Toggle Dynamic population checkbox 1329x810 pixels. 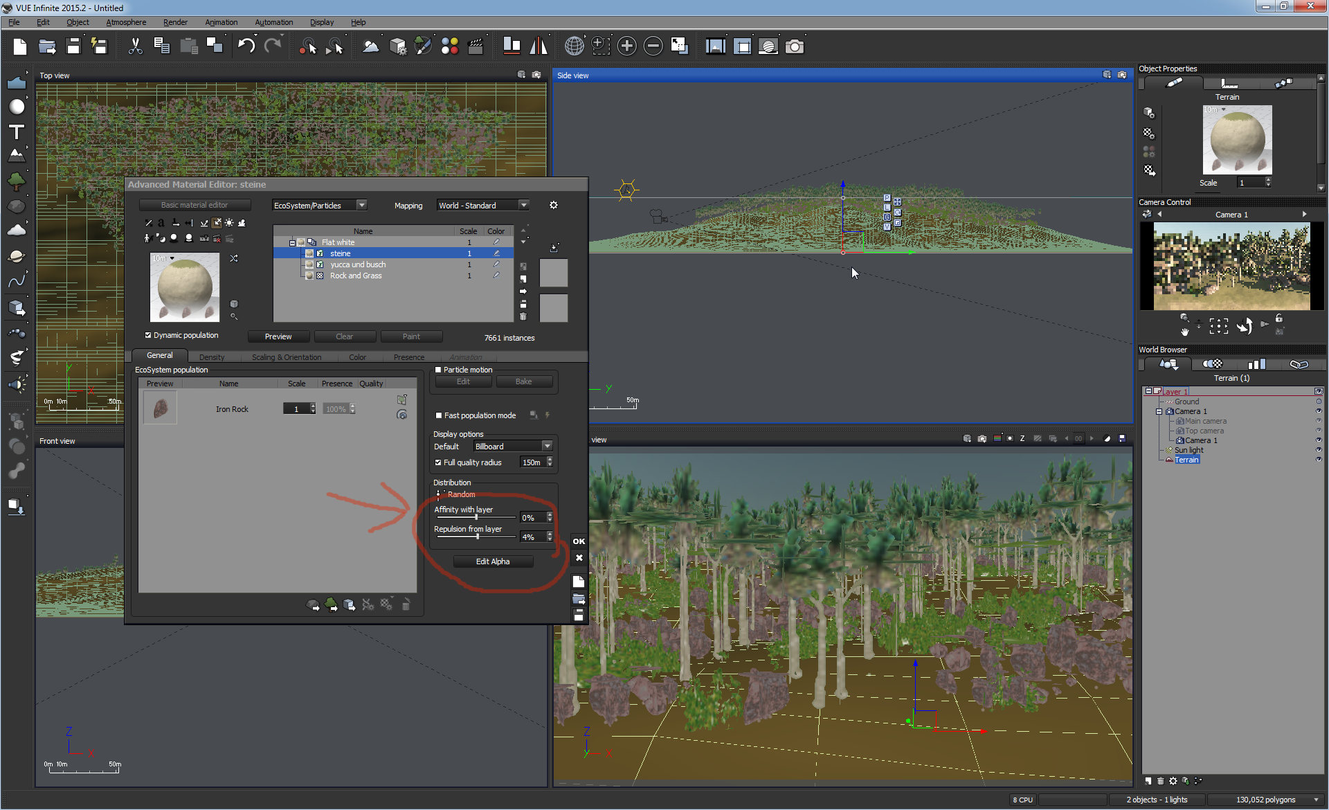(148, 335)
